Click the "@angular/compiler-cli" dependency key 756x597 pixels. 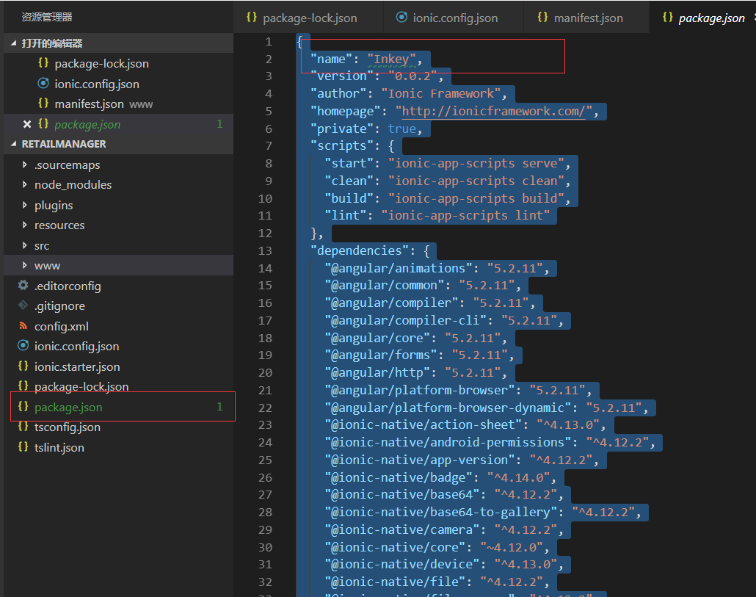tap(405, 321)
